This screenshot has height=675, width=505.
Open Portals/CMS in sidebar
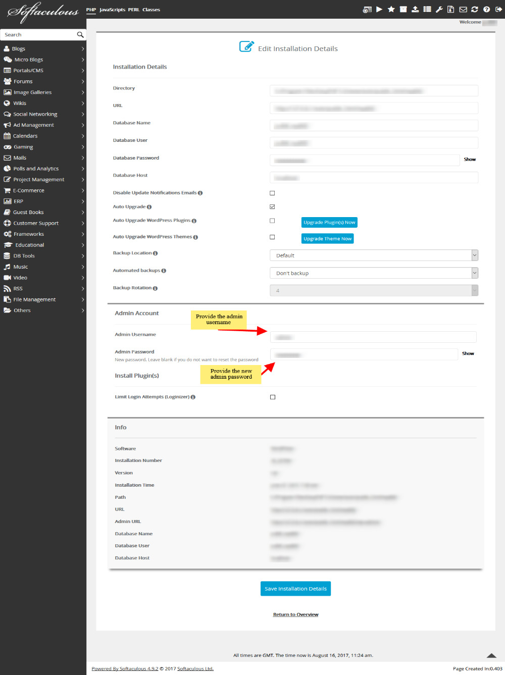tap(28, 71)
